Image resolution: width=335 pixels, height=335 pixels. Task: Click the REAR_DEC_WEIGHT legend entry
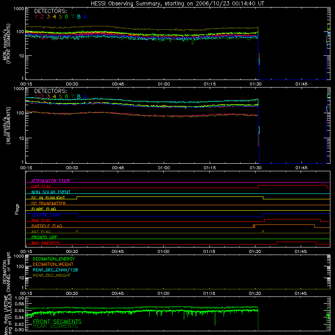(52, 276)
